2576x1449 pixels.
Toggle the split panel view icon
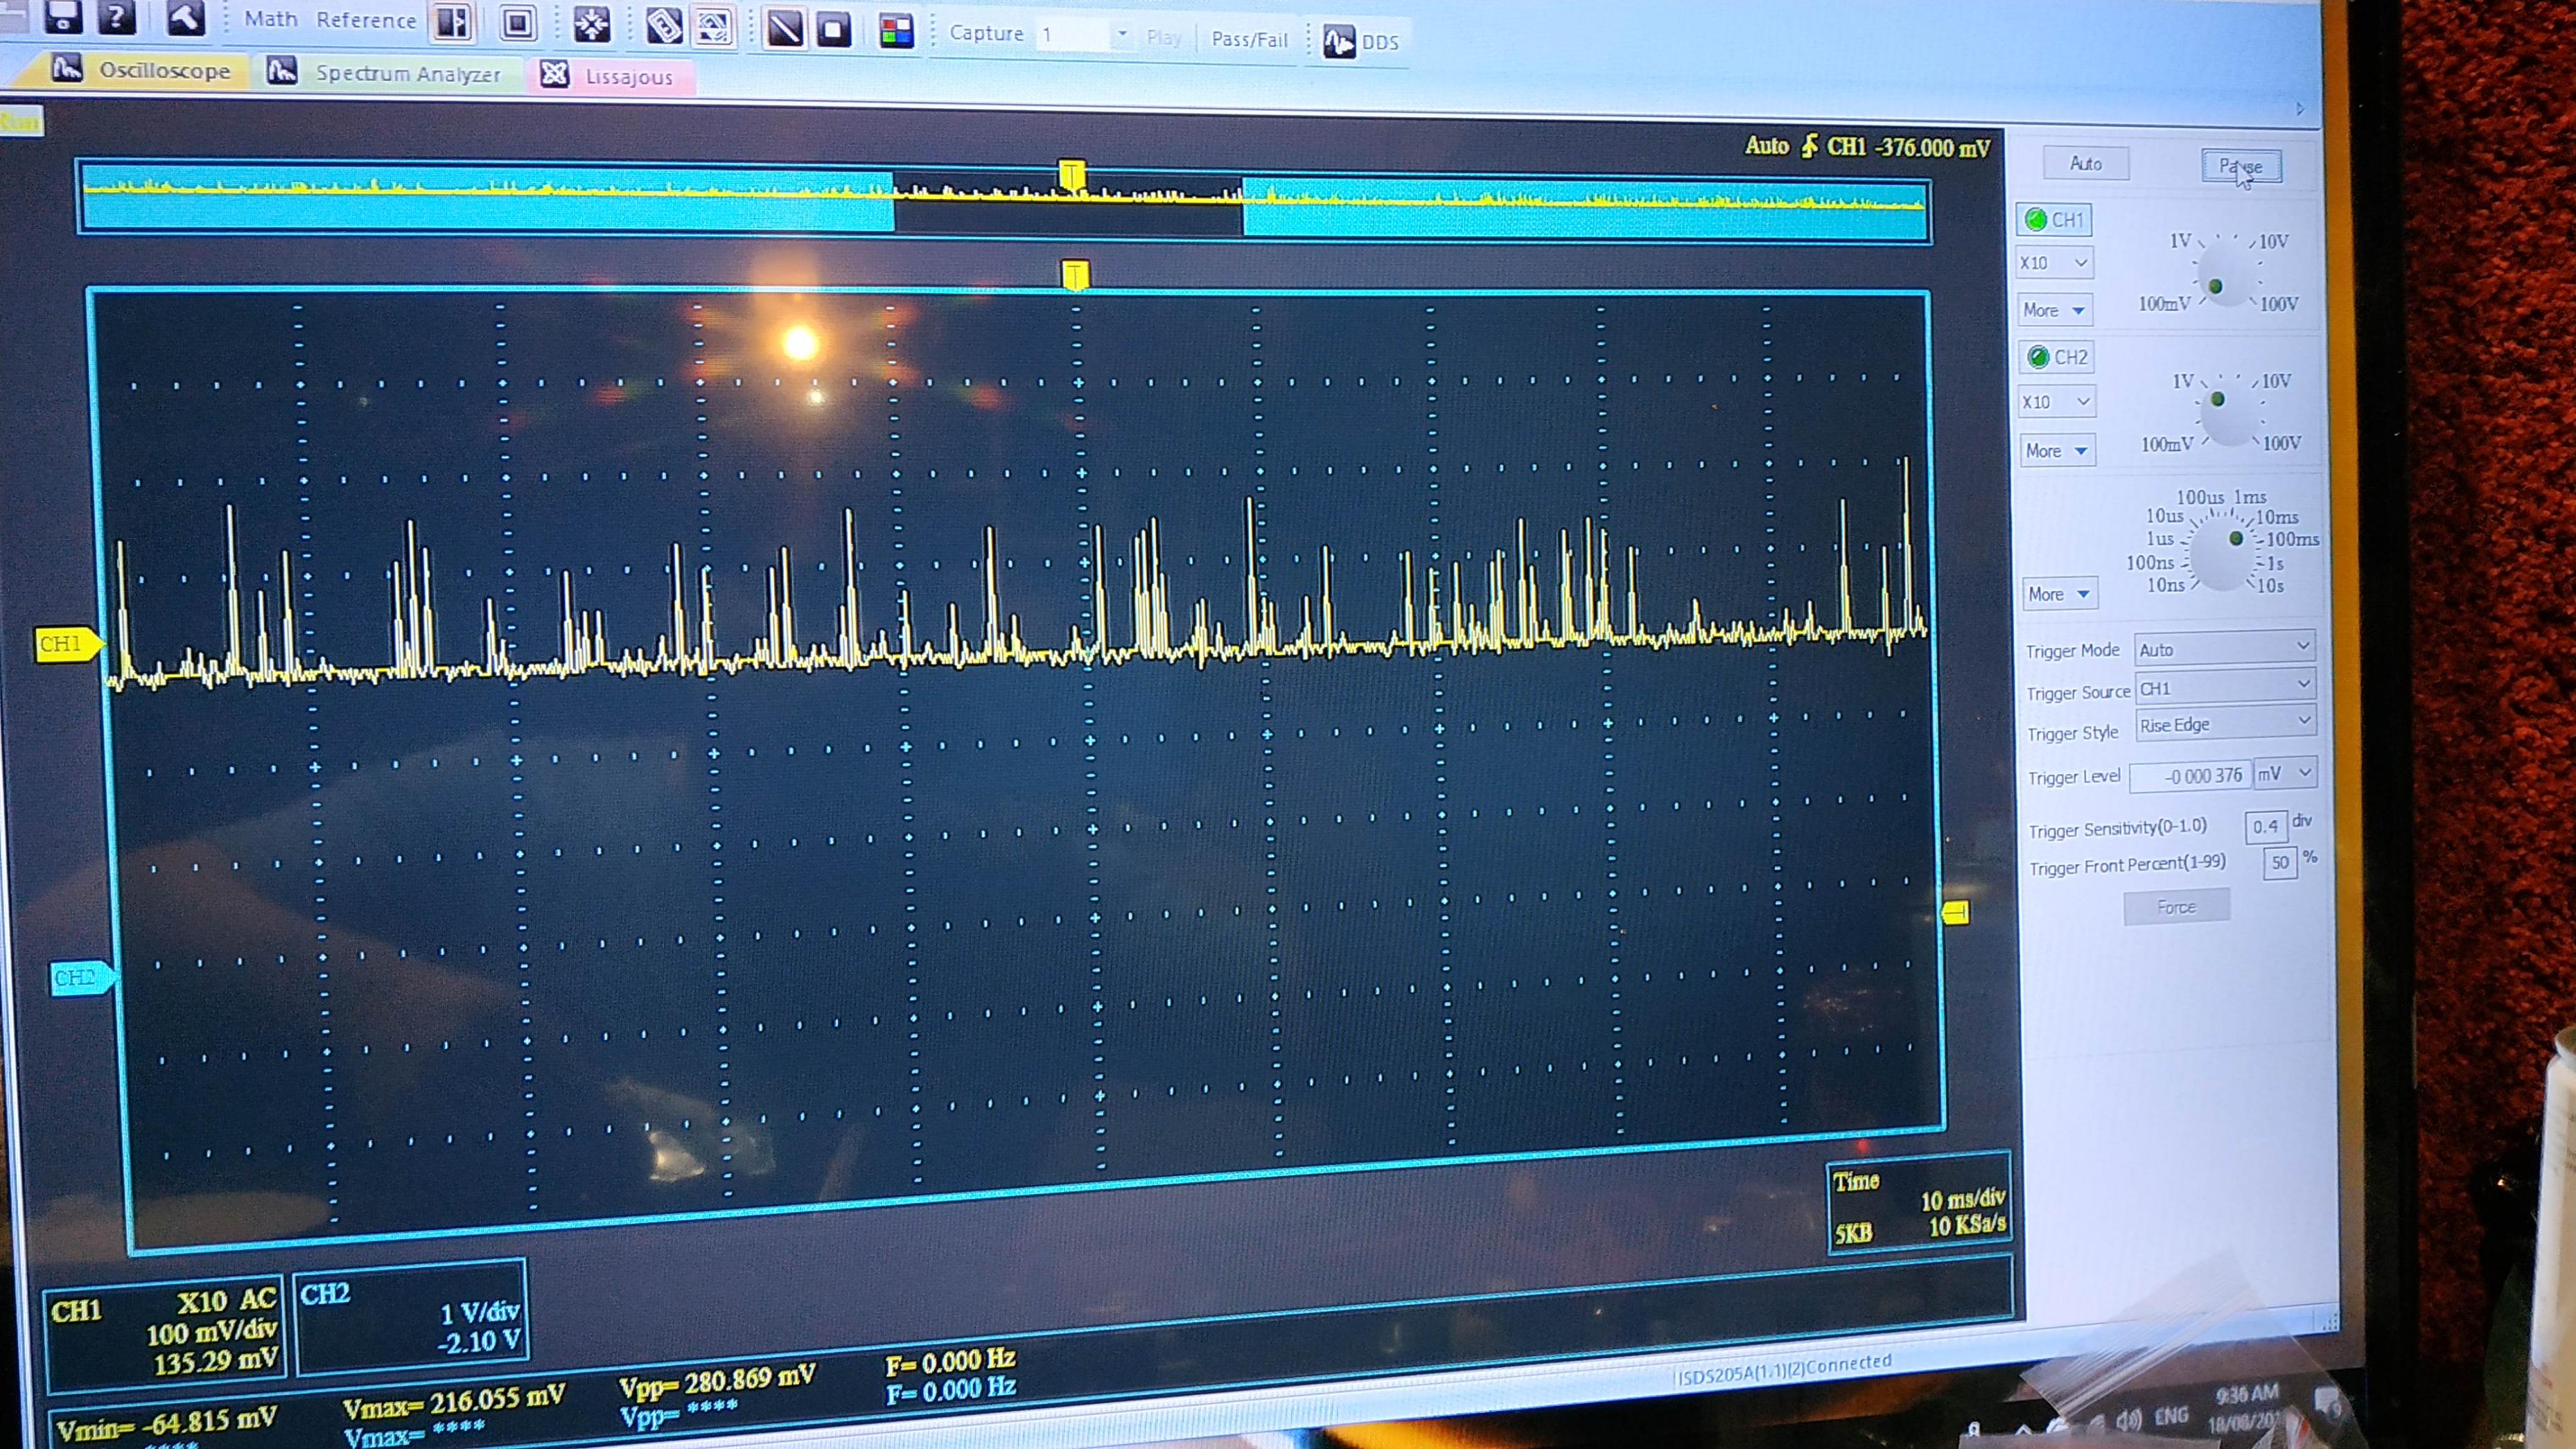pos(452,22)
